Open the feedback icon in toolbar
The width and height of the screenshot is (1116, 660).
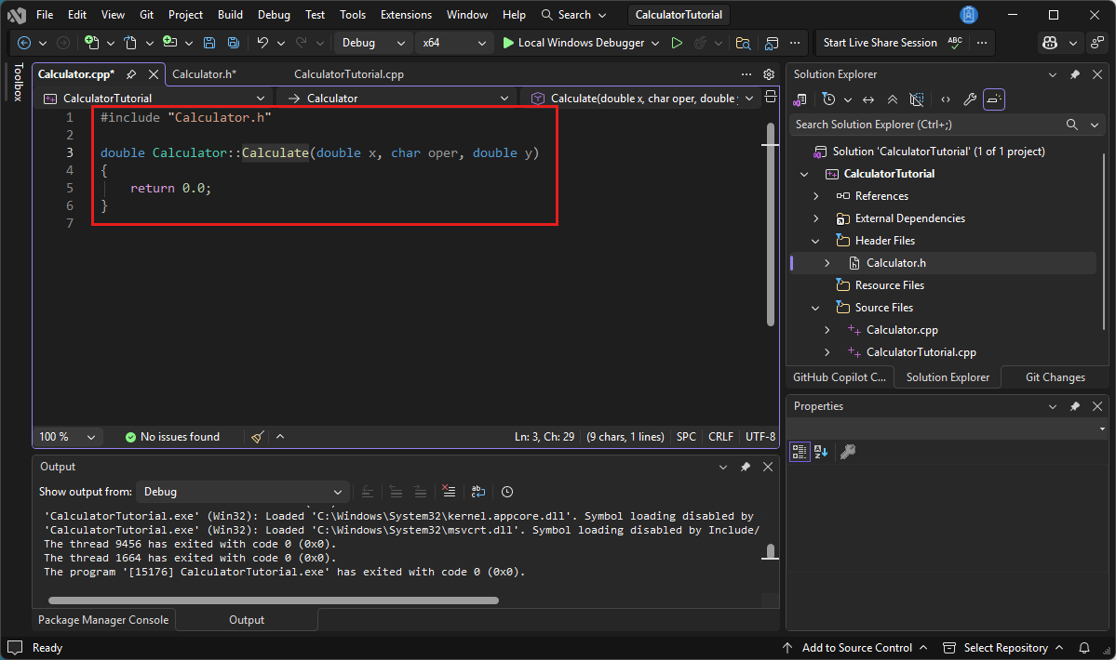point(1098,43)
